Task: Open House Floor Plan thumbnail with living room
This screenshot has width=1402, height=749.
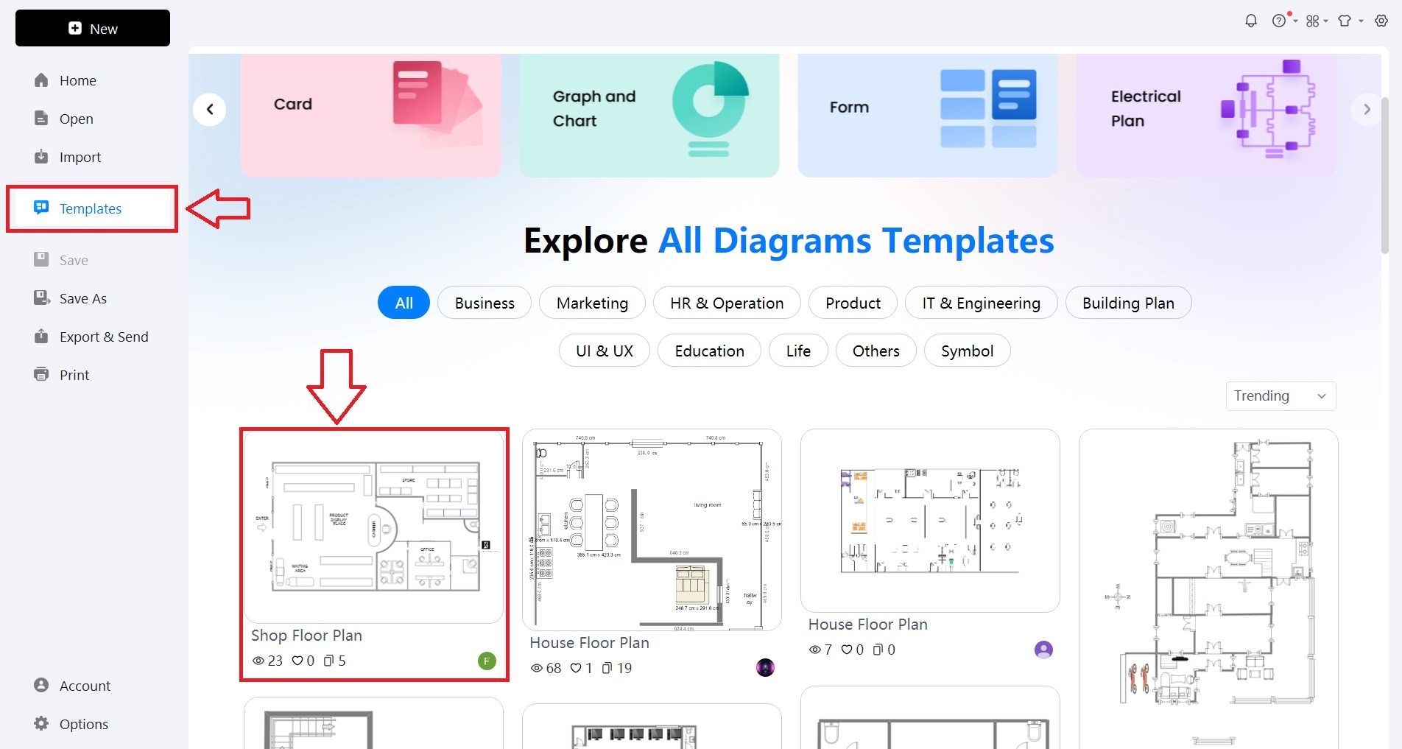Action: click(x=652, y=530)
